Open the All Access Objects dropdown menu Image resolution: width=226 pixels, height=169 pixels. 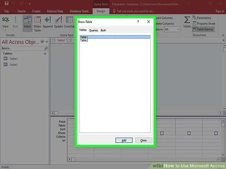[x=42, y=42]
